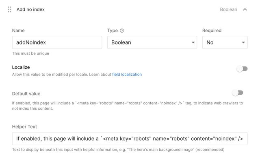Click the caret arrow in Required dropdown
260x159 pixels.
click(x=243, y=42)
